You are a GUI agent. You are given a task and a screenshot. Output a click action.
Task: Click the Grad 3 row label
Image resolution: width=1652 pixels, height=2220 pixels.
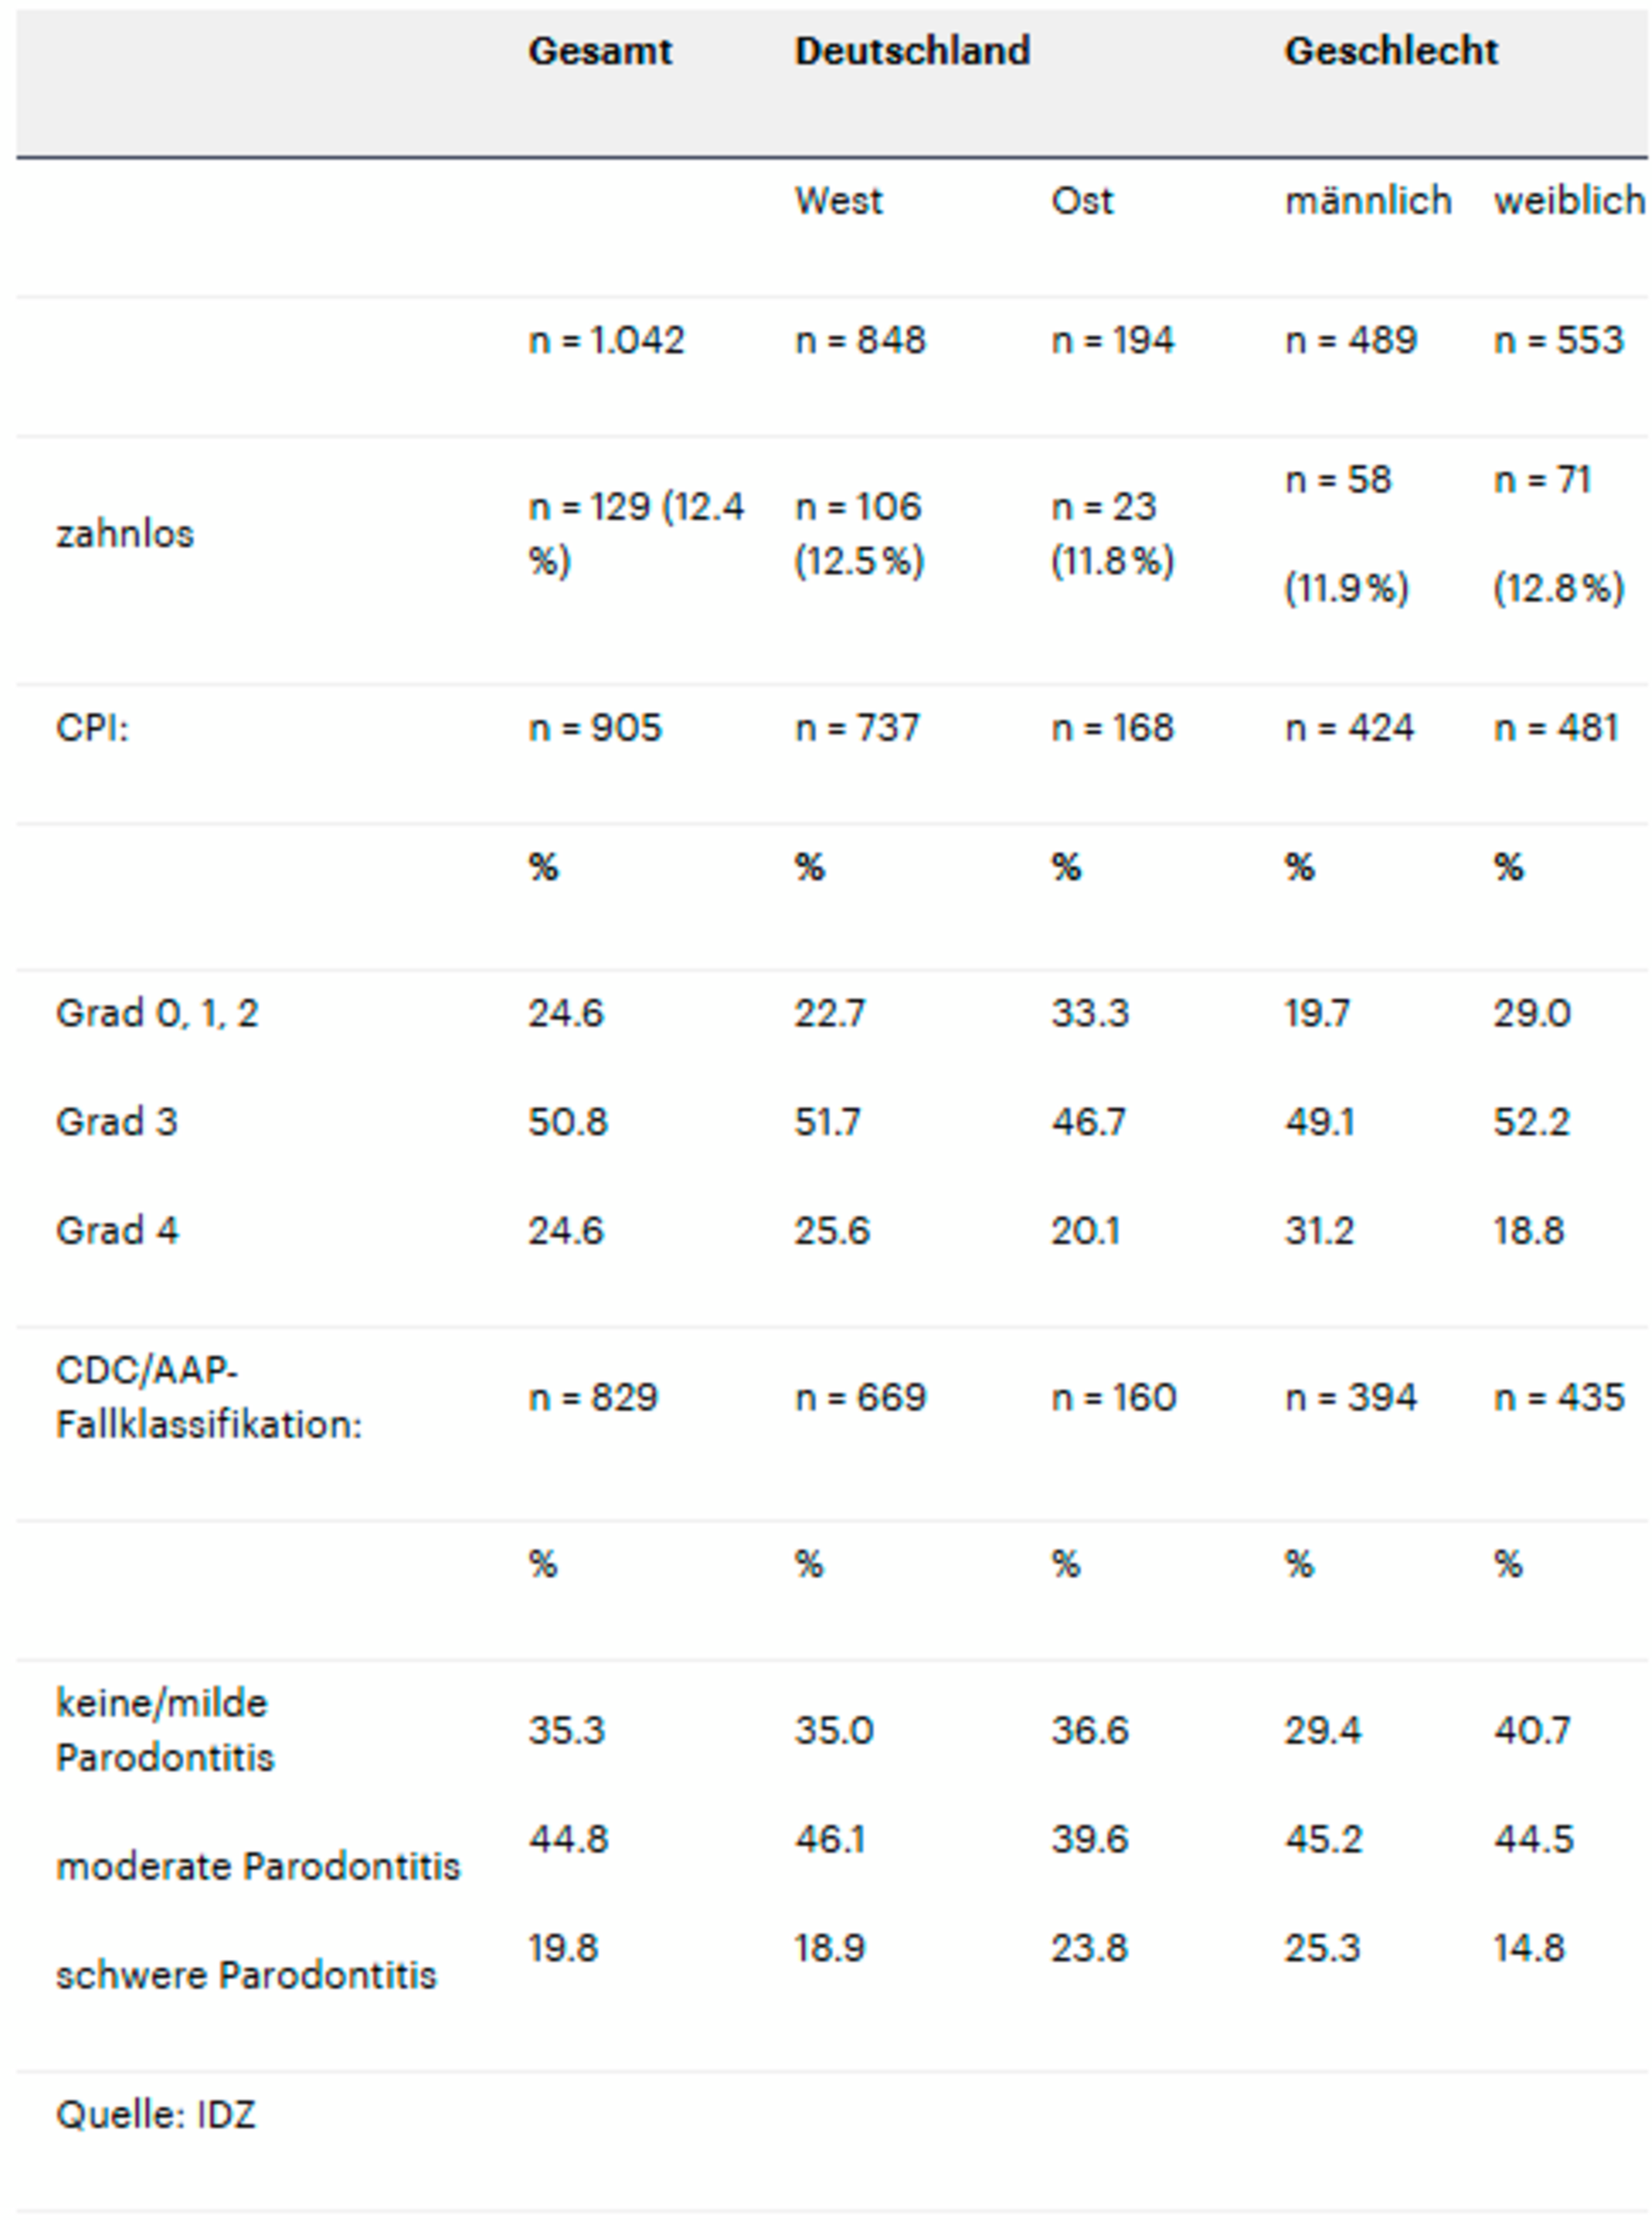(x=117, y=1122)
